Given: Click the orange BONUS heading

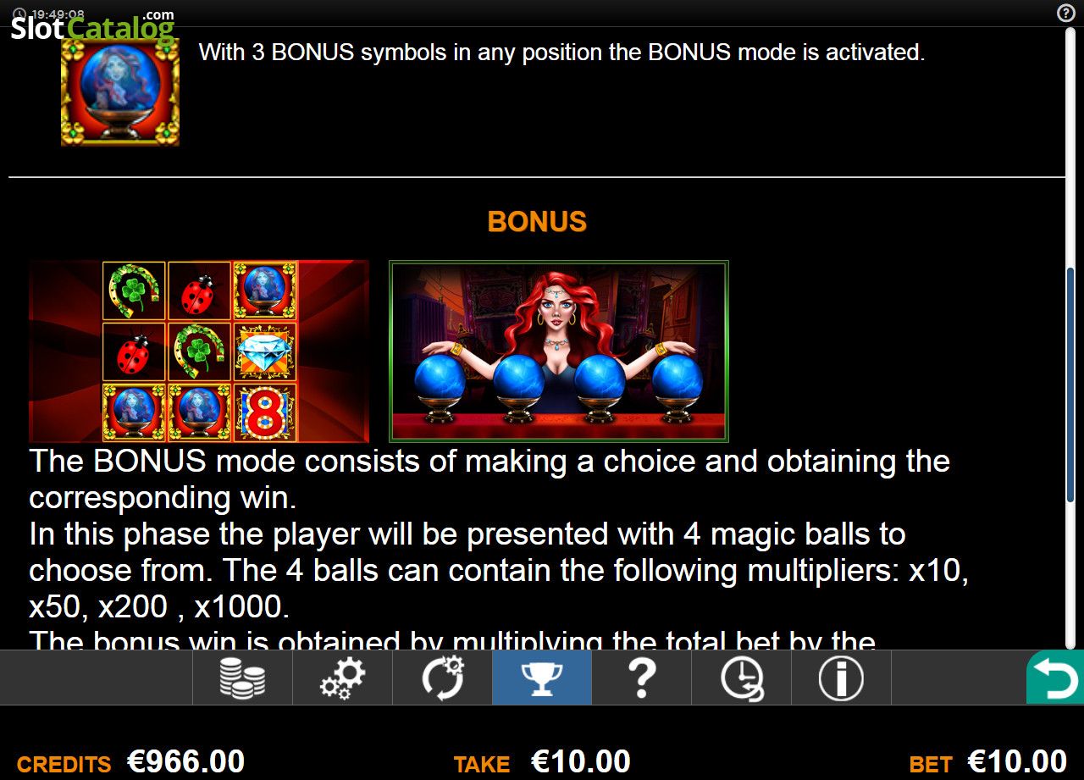Looking at the screenshot, I should [x=537, y=222].
